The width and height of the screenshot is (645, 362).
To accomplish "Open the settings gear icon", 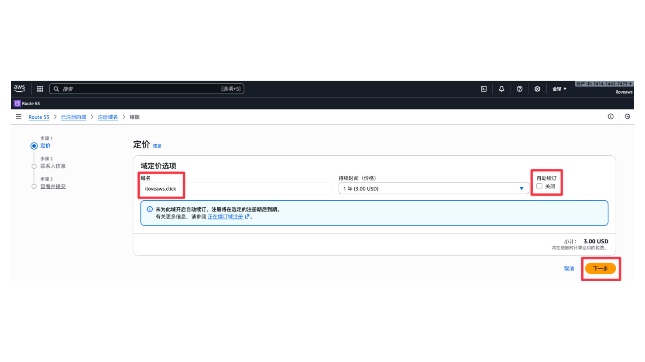I will [537, 89].
